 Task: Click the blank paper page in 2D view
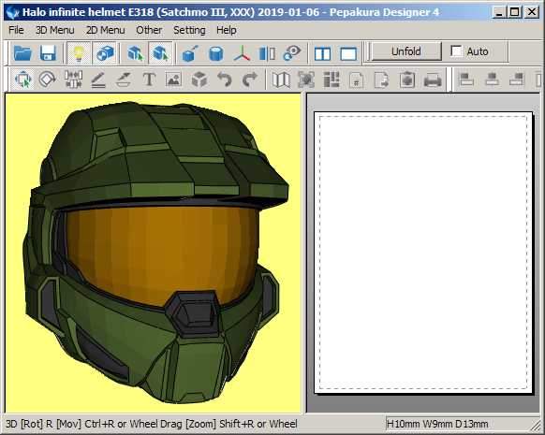(x=423, y=253)
